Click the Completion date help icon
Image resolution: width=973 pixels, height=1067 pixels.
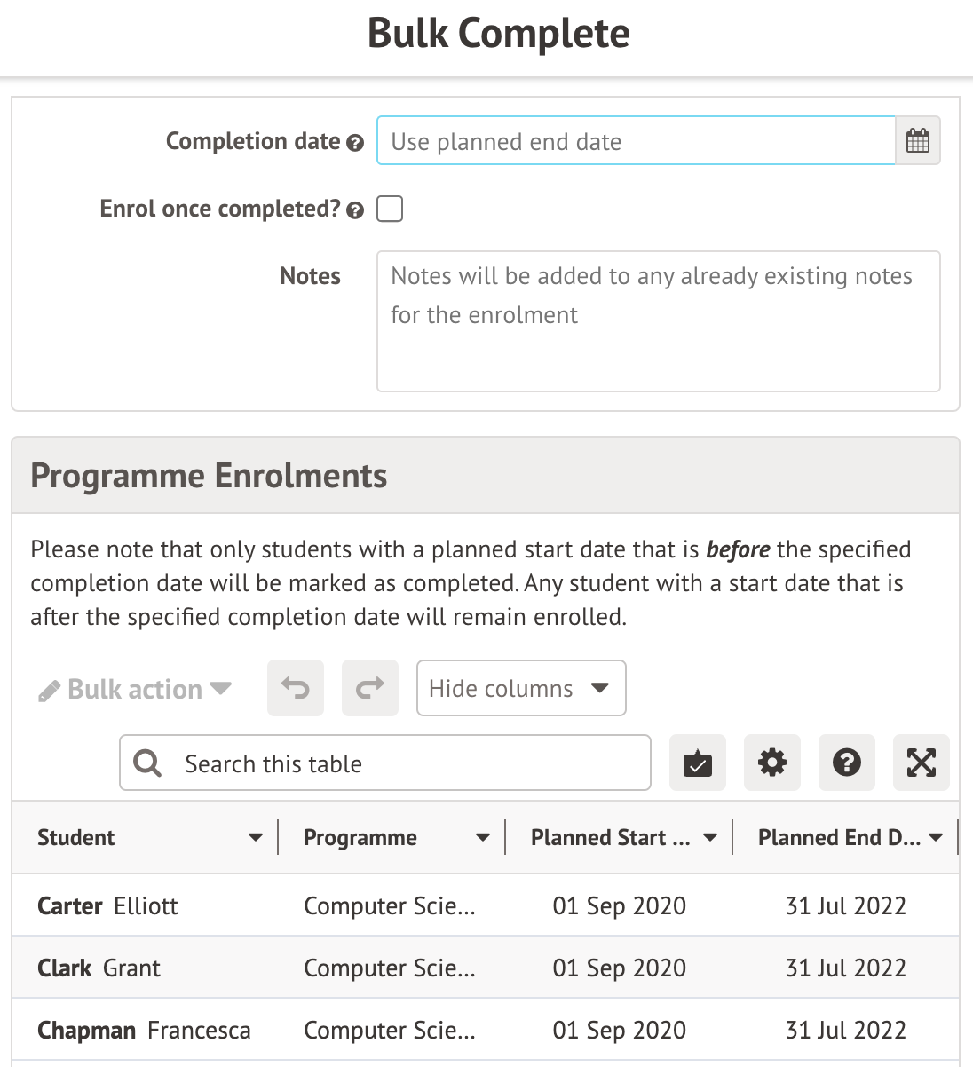[355, 143]
